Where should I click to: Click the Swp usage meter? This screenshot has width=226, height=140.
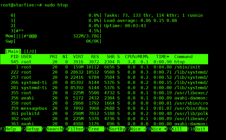click(x=54, y=41)
